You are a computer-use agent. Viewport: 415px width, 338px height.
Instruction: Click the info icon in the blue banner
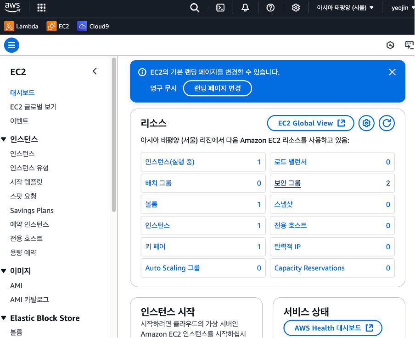tap(142, 72)
